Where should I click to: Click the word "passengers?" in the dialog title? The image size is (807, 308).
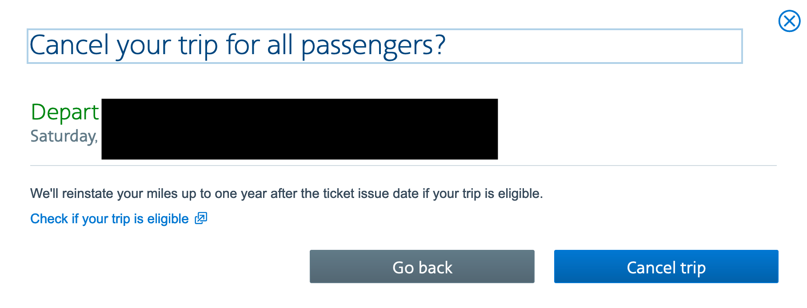pos(373,46)
